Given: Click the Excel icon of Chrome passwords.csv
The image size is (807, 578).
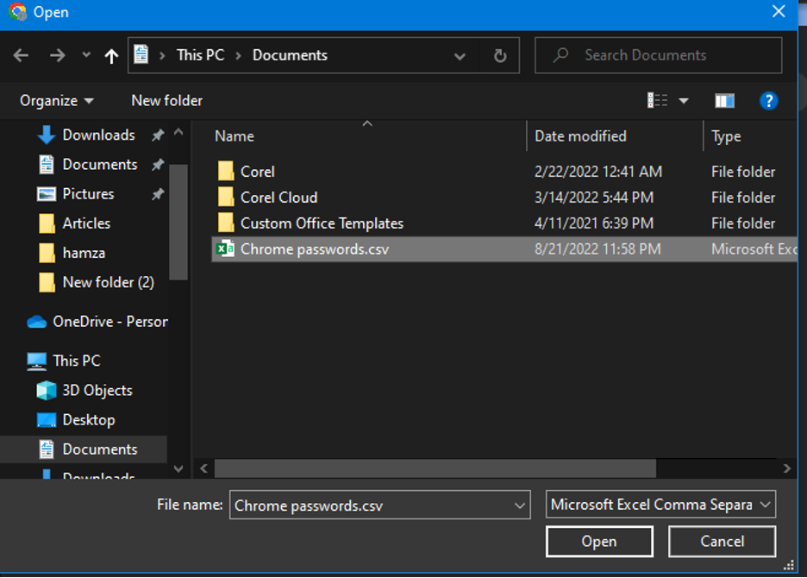Looking at the screenshot, I should [x=225, y=249].
